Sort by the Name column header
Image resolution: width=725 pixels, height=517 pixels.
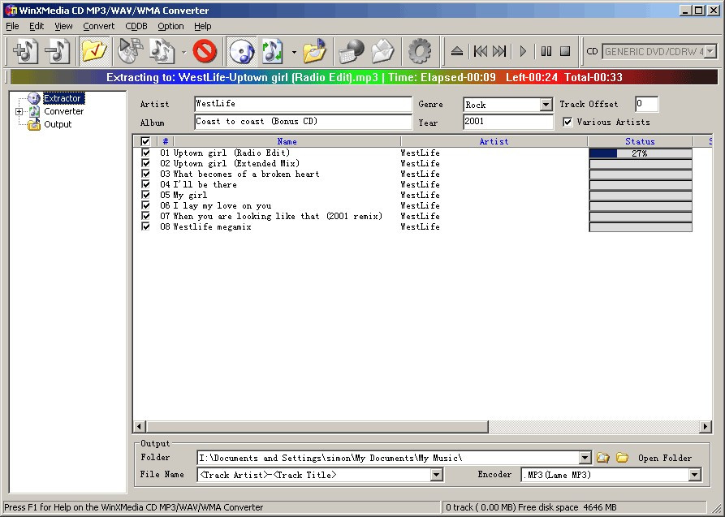click(x=287, y=141)
